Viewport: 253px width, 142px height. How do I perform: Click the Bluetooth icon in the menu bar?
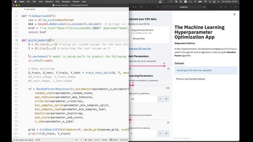point(195,2)
